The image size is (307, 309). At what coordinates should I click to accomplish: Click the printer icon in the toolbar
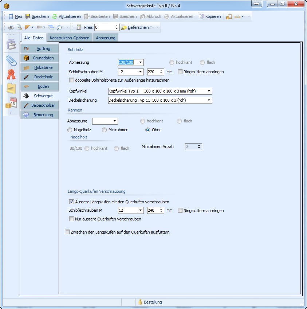11,27
